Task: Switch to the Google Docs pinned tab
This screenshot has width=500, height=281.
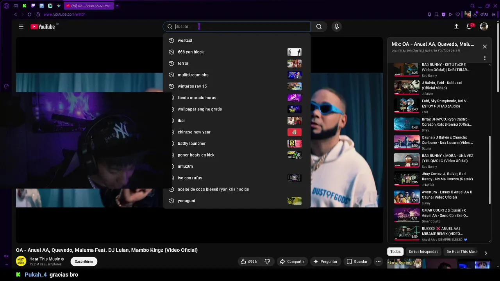Action: coord(41,6)
